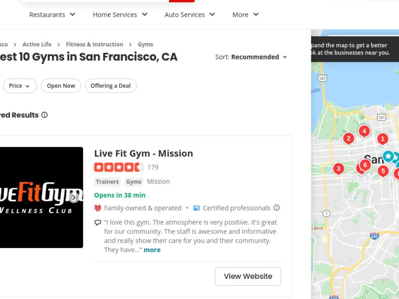
Task: Click the teal star sponsored map pin
Action: (x=388, y=156)
